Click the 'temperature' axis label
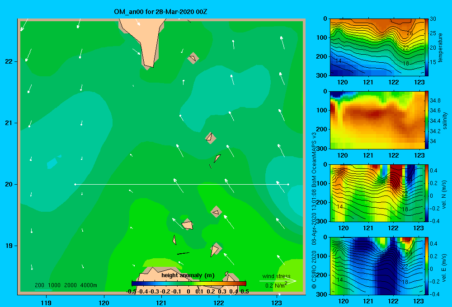The width and height of the screenshot is (452, 307). coord(440,47)
